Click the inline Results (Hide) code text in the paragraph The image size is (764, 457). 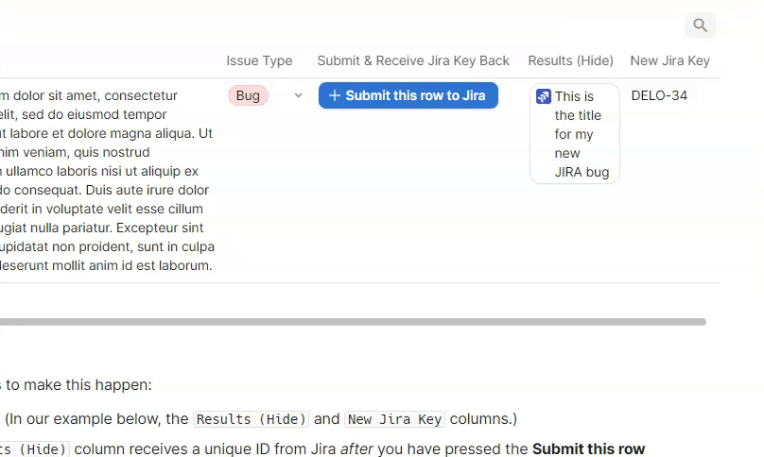click(251, 419)
